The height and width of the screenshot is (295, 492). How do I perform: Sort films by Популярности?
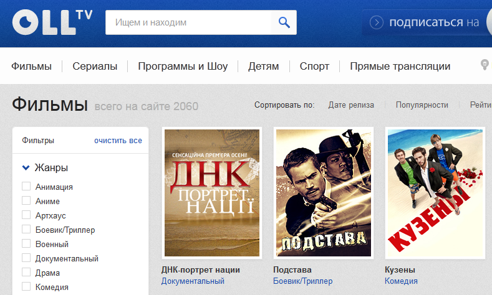click(x=422, y=105)
